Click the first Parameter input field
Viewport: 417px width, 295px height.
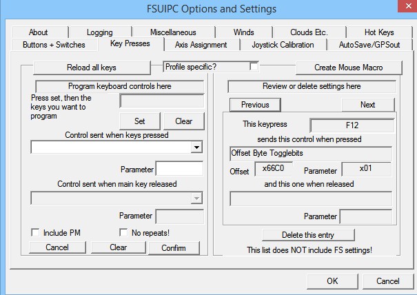coord(179,169)
